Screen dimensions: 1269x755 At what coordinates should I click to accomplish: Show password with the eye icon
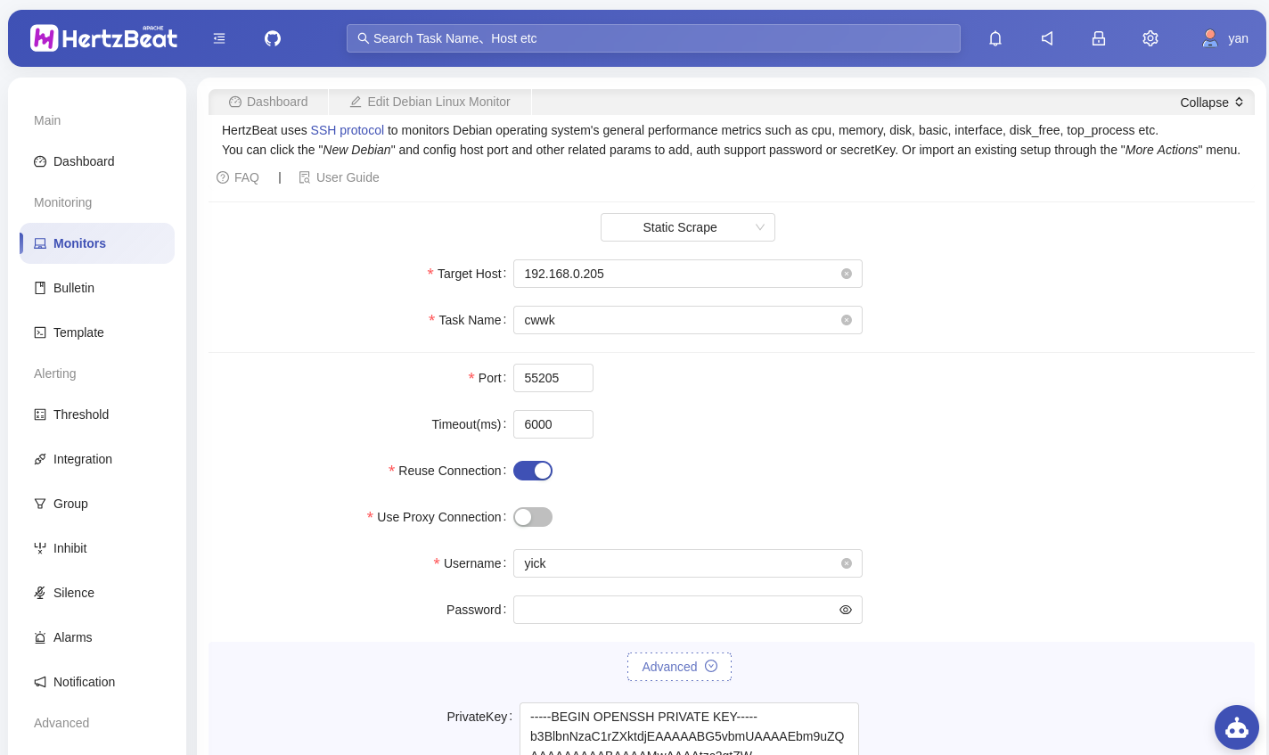click(x=846, y=610)
